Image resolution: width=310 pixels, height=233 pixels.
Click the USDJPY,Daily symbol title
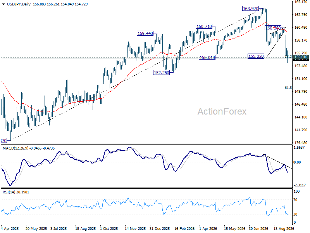19,4
